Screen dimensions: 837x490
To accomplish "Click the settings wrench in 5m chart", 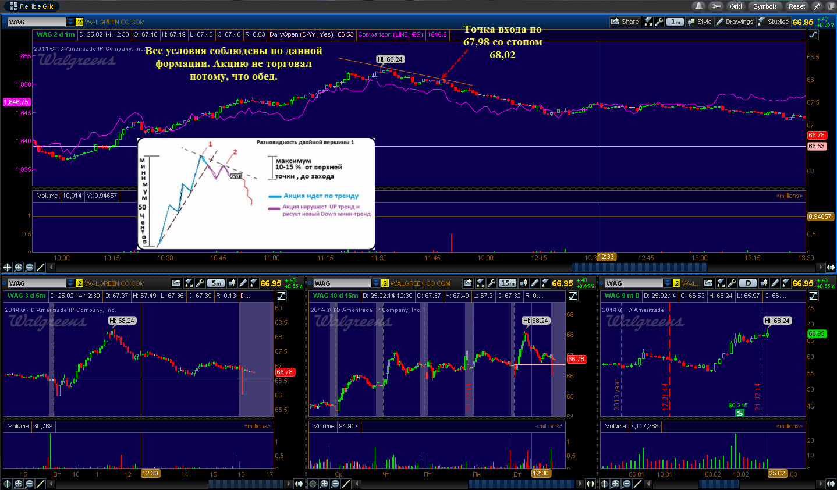I will point(200,283).
